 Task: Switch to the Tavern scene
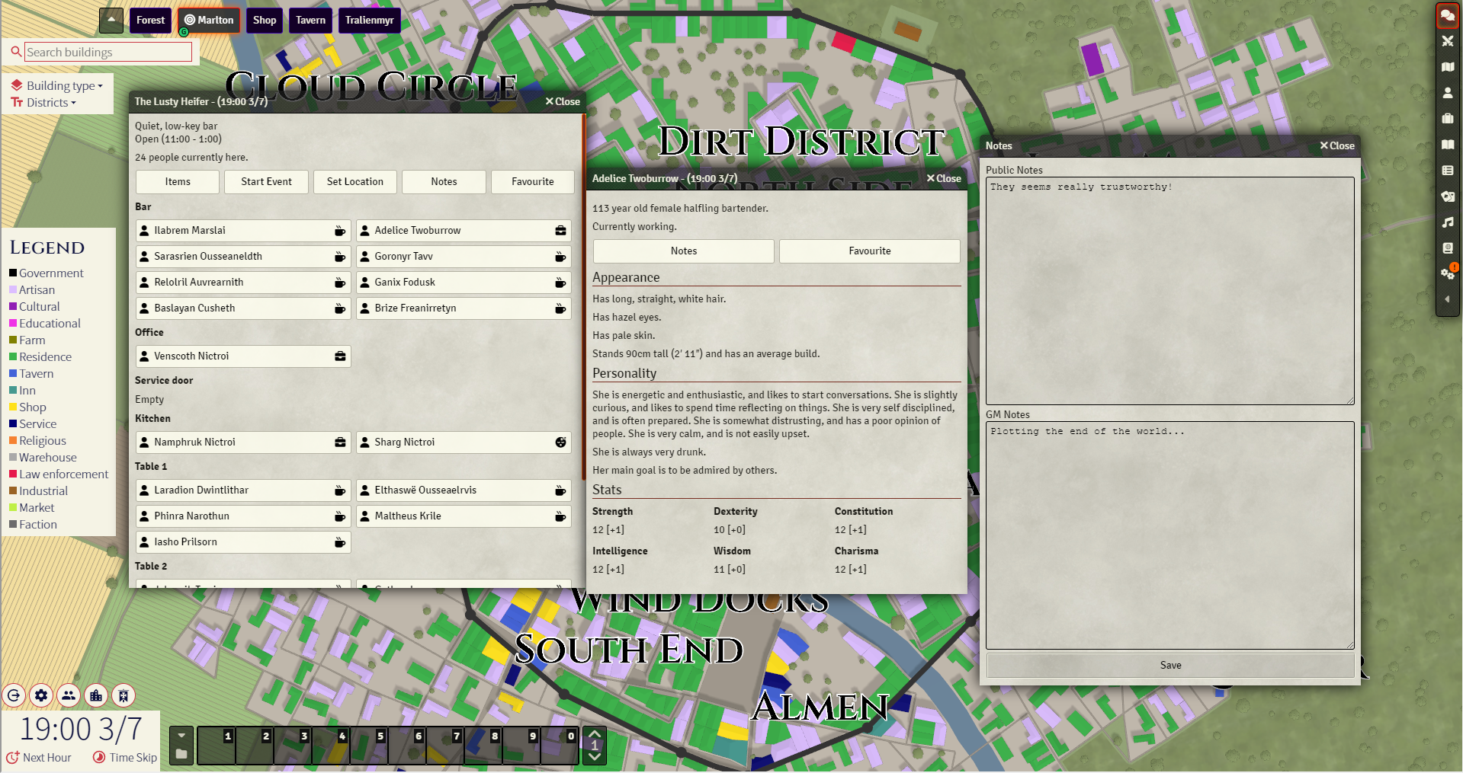(x=311, y=21)
